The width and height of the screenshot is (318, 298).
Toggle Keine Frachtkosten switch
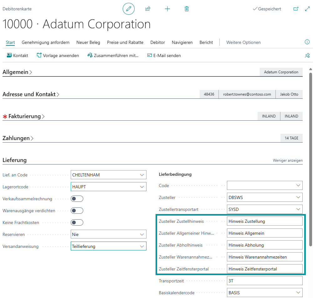tap(77, 222)
